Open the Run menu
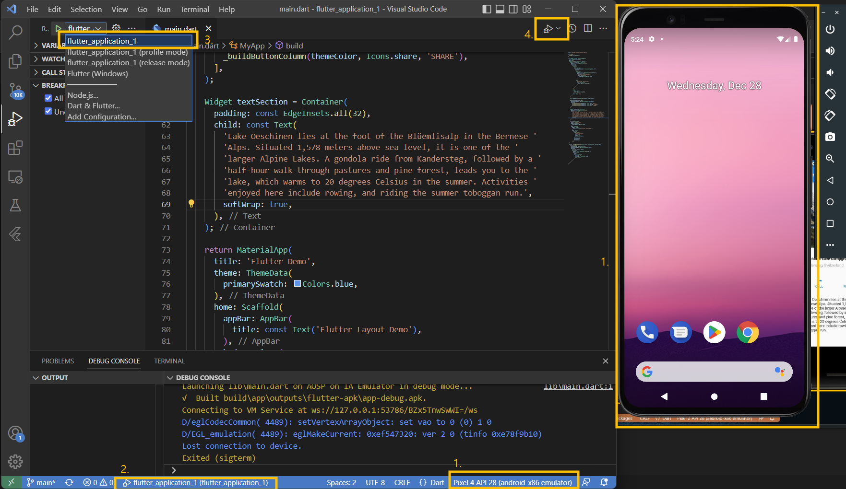This screenshot has height=489, width=846. tap(163, 9)
